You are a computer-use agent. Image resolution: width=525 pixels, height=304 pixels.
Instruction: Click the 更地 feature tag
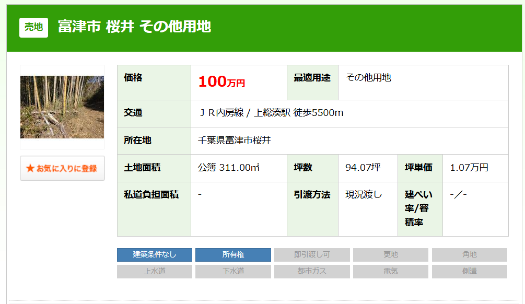pyautogui.click(x=390, y=255)
